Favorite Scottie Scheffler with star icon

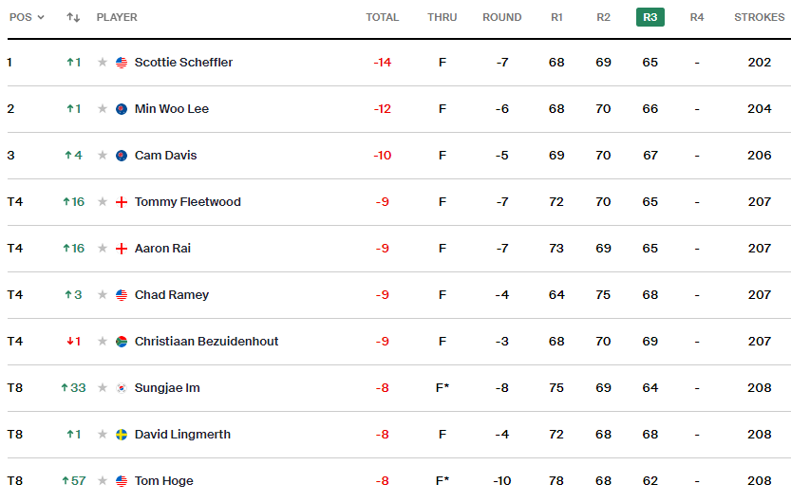[x=103, y=63]
